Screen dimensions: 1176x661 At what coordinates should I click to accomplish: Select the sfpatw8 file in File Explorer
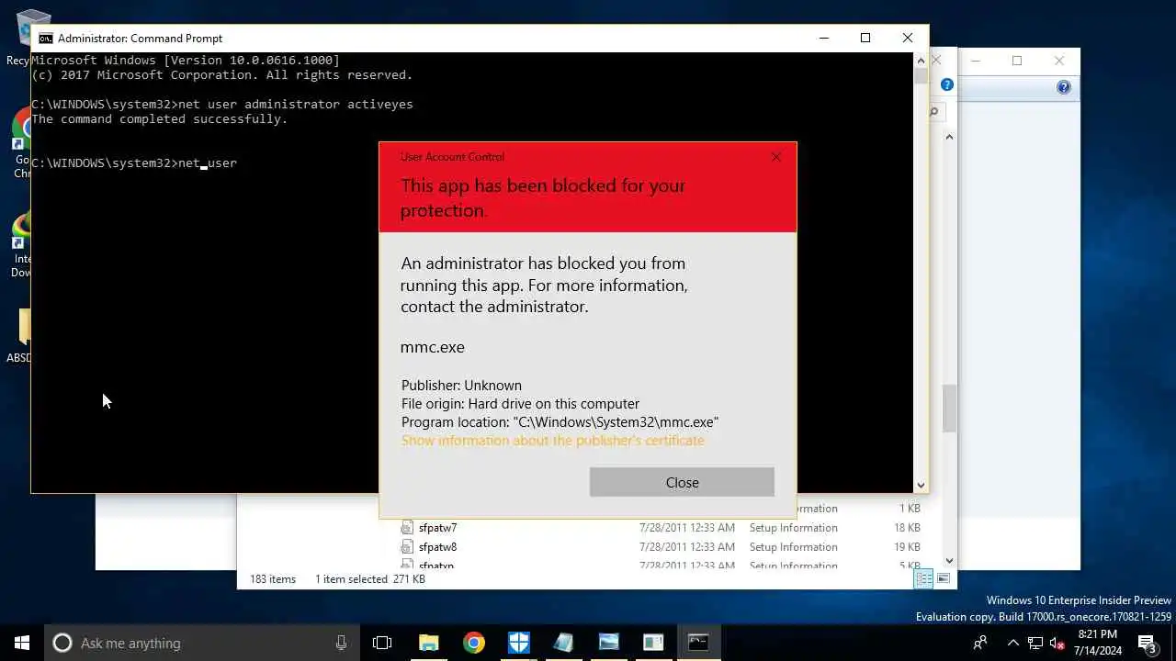click(437, 547)
